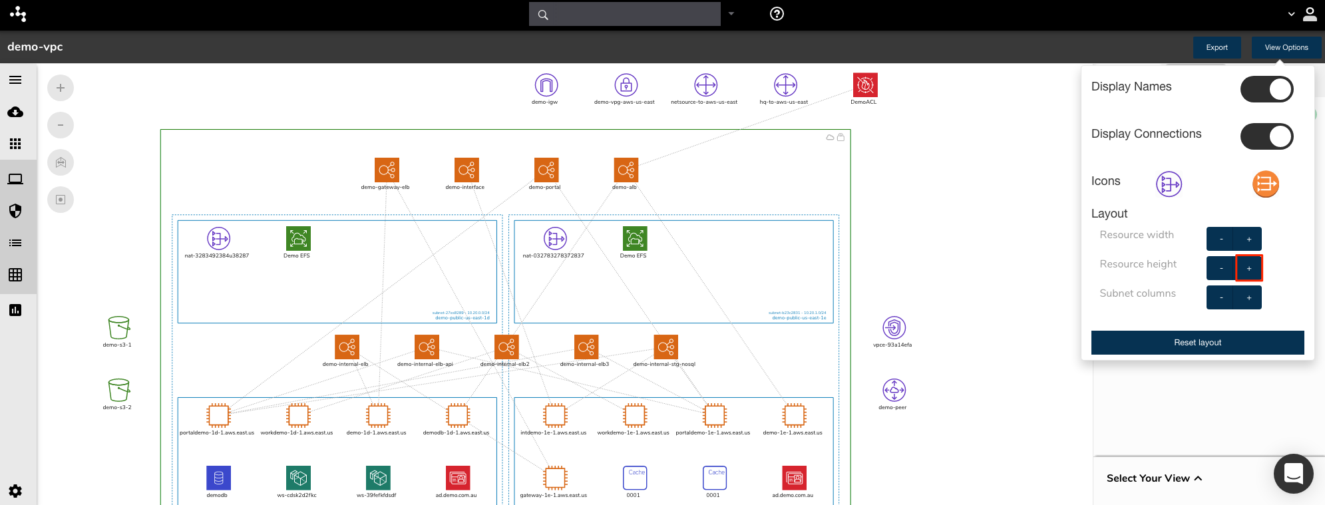This screenshot has height=505, width=1325.
Task: Select the laptop sidebar icon
Action: 15,179
